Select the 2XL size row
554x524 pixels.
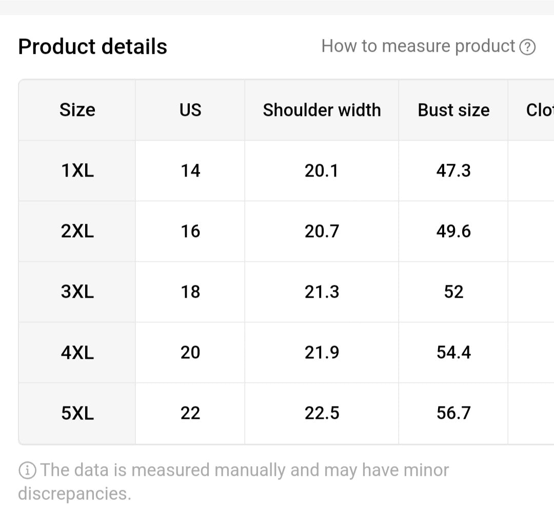click(x=77, y=231)
